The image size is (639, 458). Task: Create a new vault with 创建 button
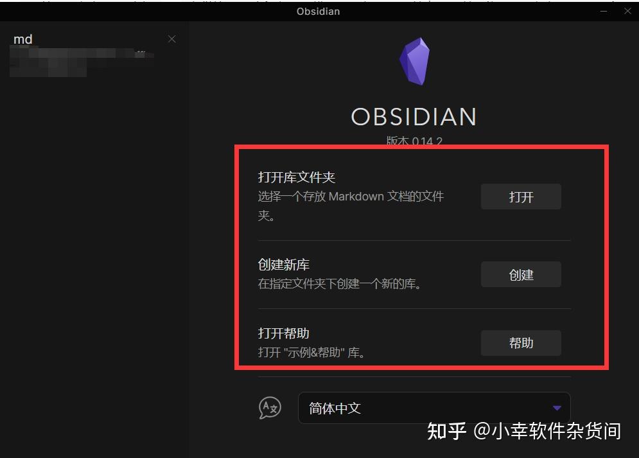pyautogui.click(x=521, y=275)
